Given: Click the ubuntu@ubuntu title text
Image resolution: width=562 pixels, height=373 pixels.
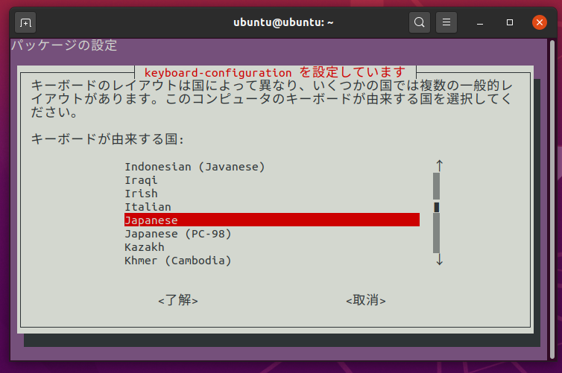Looking at the screenshot, I should [283, 22].
